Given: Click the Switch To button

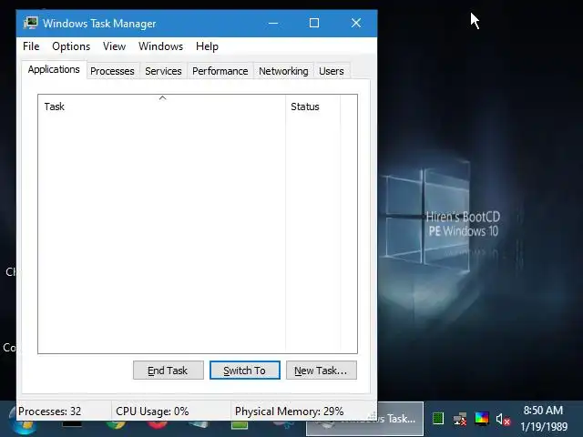Looking at the screenshot, I should coord(245,371).
